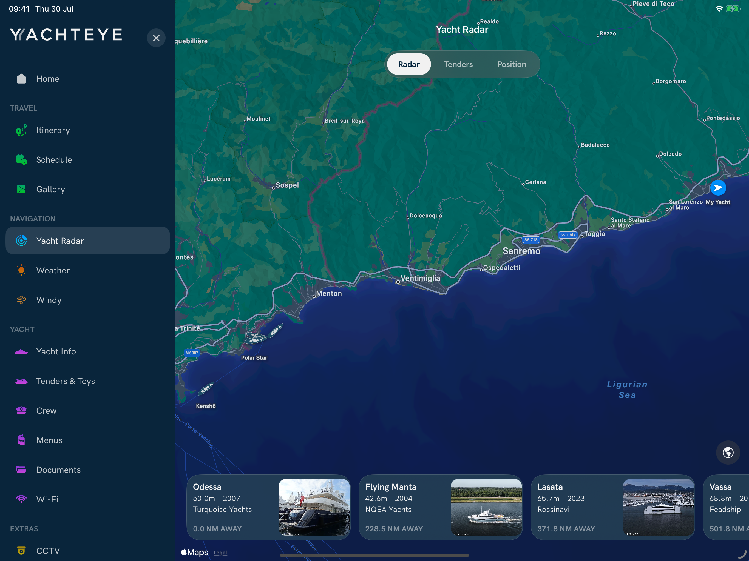This screenshot has height=561, width=749.
Task: Tap the Ventimiglia label on map
Action: [x=420, y=278]
